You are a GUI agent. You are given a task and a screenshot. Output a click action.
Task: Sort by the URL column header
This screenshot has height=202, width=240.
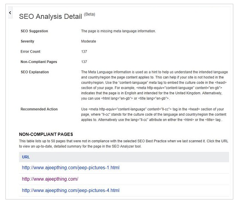pos(26,157)
